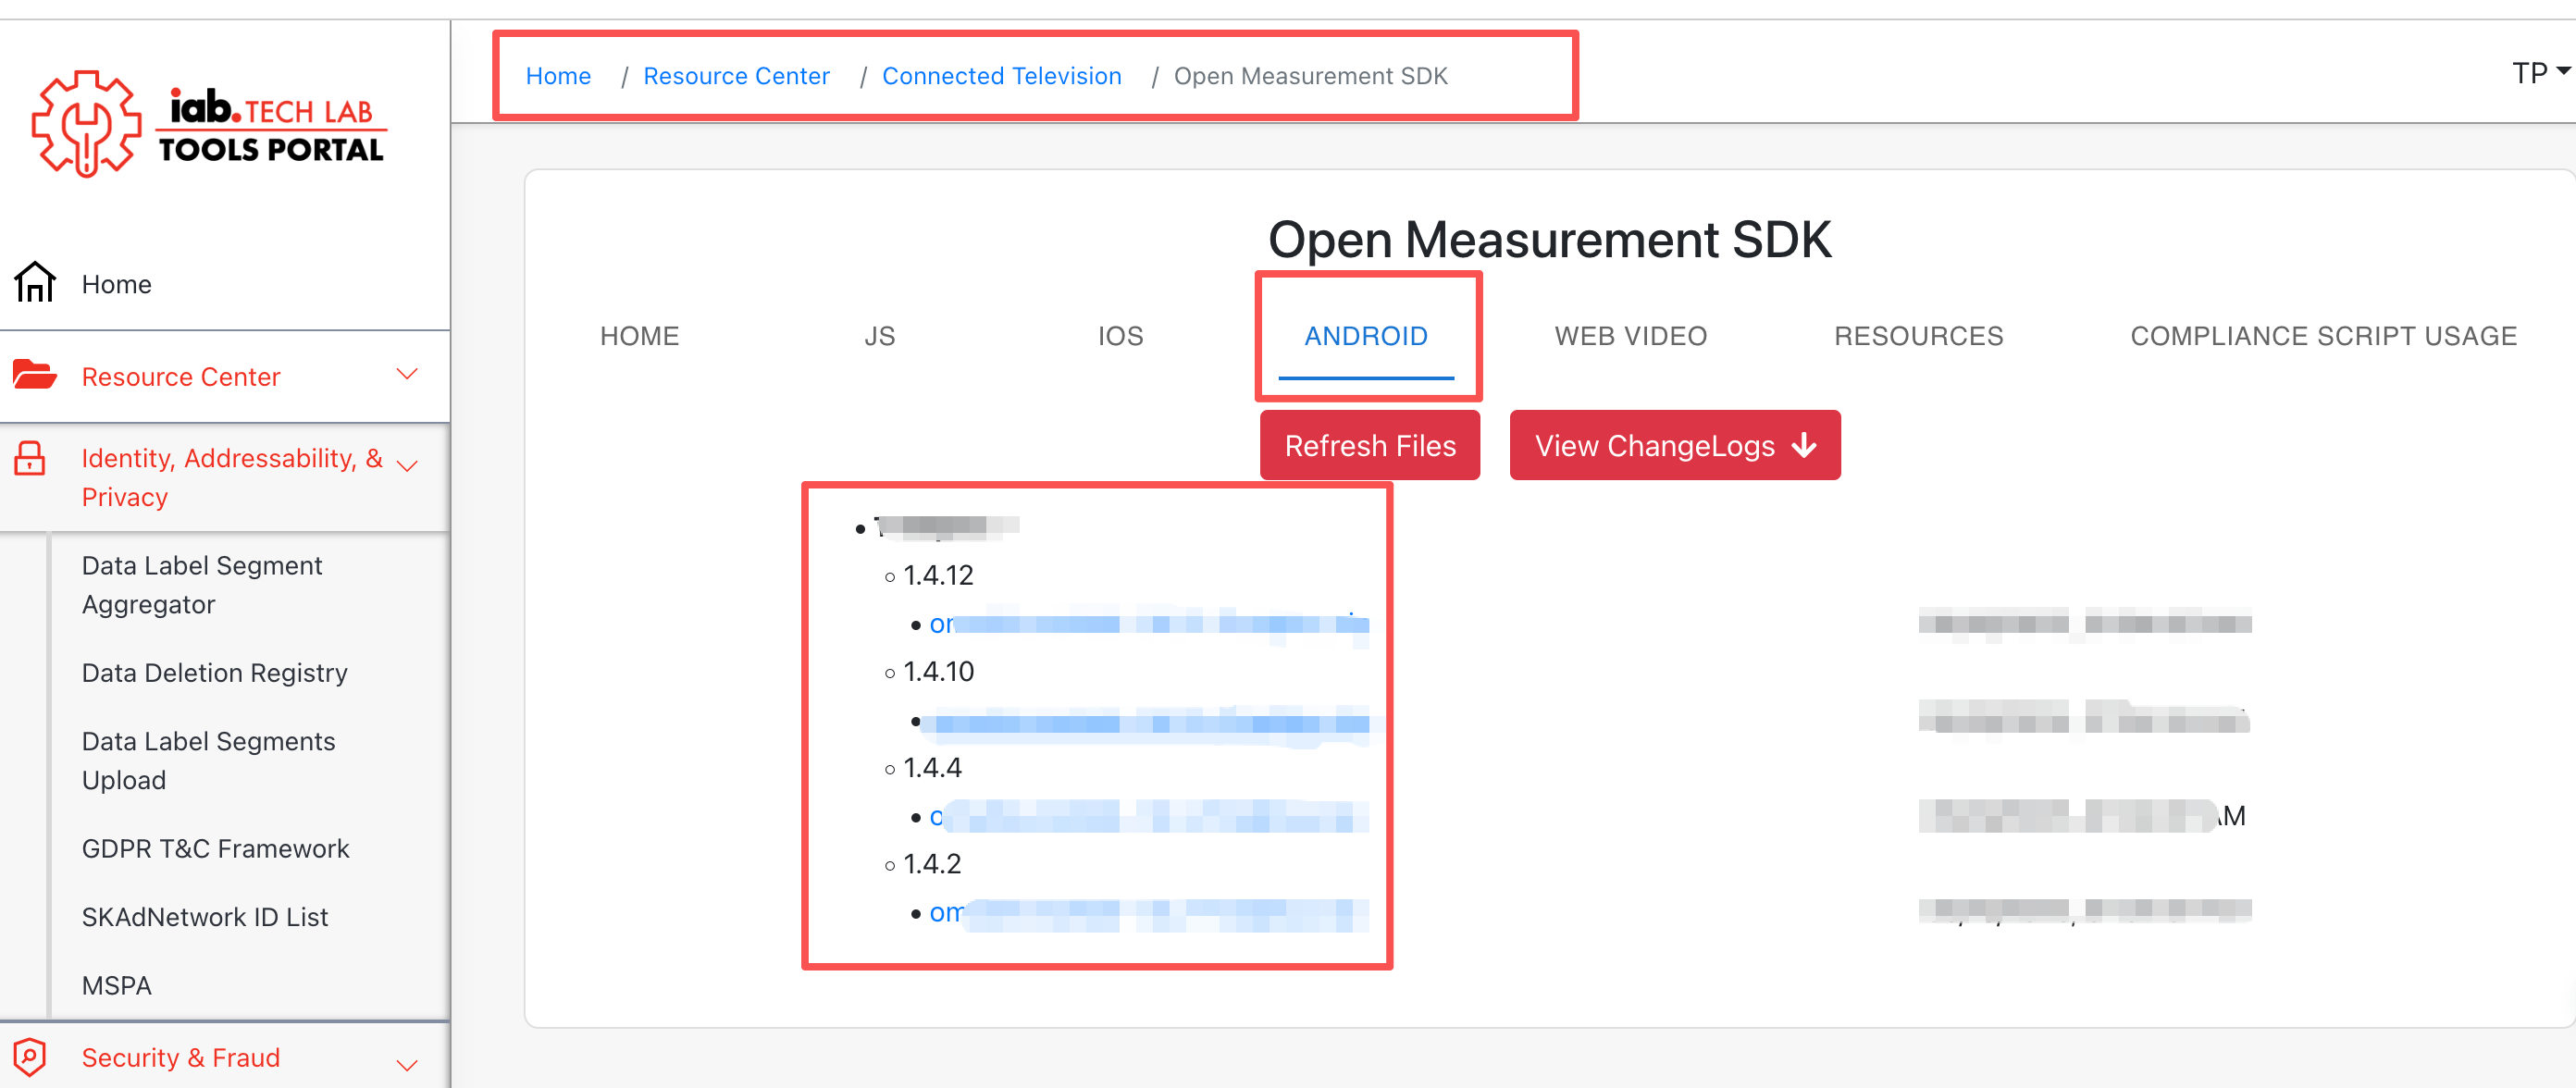Click the down arrow on View ChangeLogs
This screenshot has height=1088, width=2576.
click(x=1804, y=445)
